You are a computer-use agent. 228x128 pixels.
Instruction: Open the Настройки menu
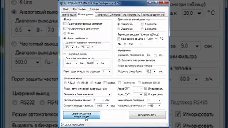[79, 9]
